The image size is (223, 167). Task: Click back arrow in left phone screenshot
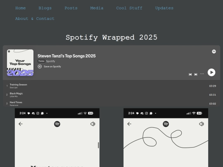[21, 124]
